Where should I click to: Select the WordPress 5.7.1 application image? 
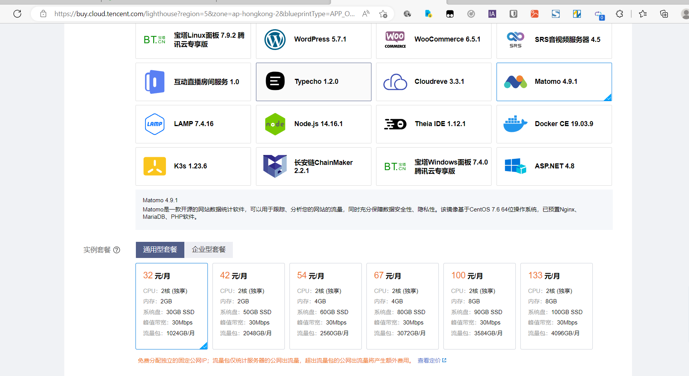313,39
